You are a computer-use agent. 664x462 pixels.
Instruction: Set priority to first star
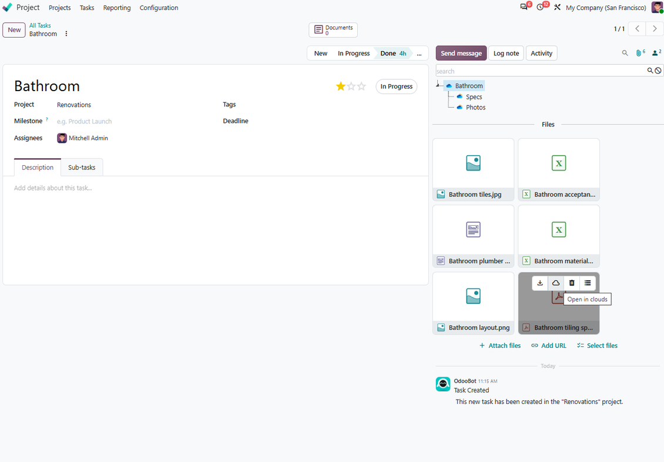coord(340,86)
